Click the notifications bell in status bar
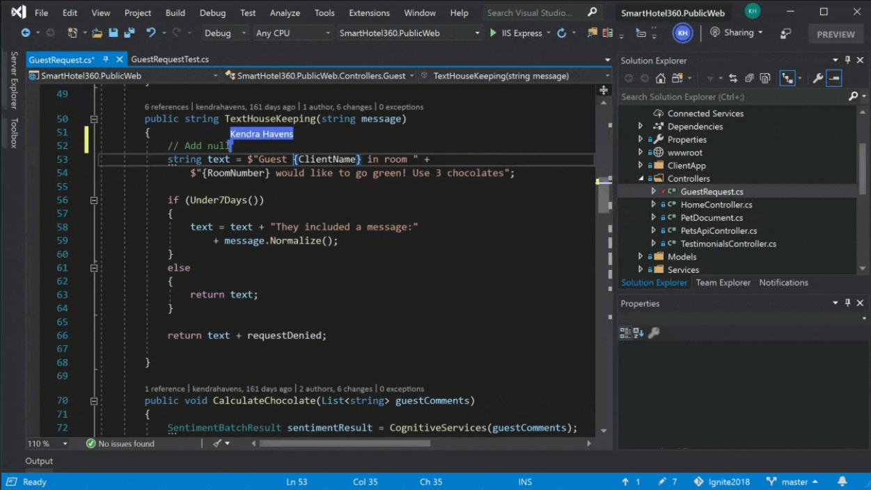The height and width of the screenshot is (490, 871). click(842, 482)
